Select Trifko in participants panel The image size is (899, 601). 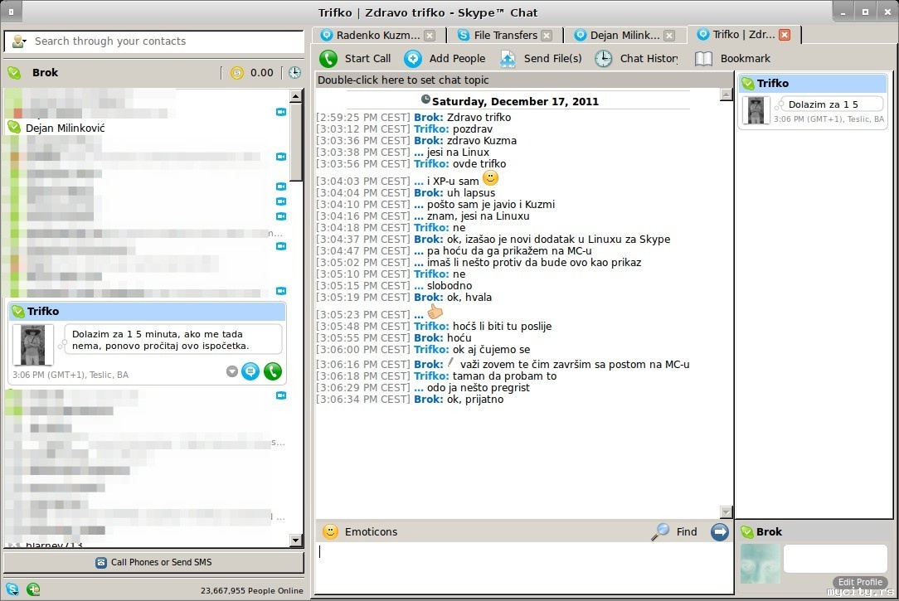[813, 84]
